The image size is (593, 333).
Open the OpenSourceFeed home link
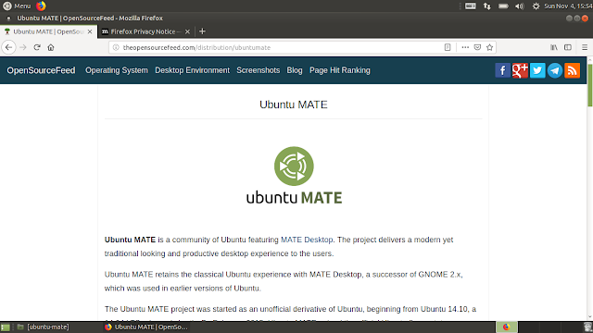coord(41,70)
